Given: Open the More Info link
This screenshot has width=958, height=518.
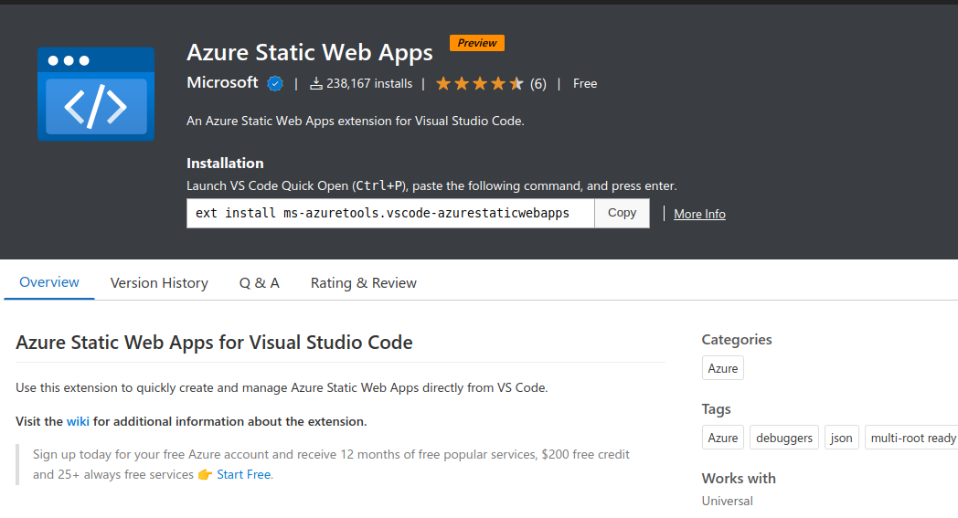Looking at the screenshot, I should (699, 214).
